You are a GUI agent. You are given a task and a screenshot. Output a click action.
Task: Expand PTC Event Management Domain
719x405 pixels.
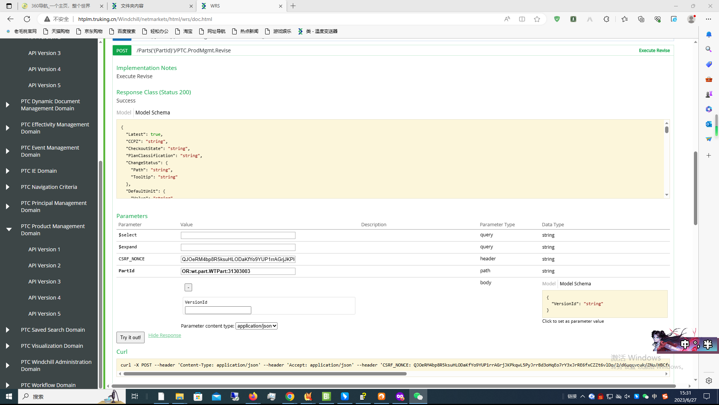(7, 151)
